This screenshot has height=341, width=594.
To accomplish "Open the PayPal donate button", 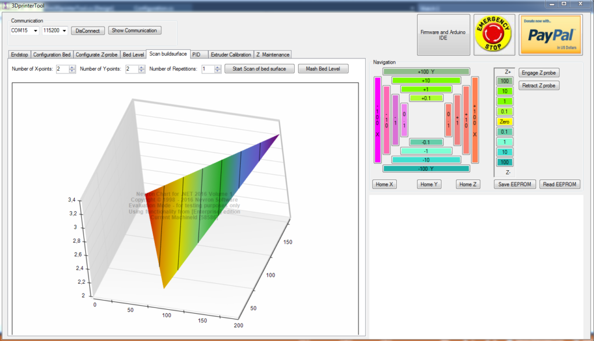I will 551,34.
